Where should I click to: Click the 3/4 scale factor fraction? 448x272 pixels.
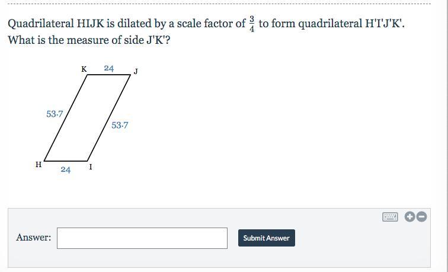click(x=252, y=24)
